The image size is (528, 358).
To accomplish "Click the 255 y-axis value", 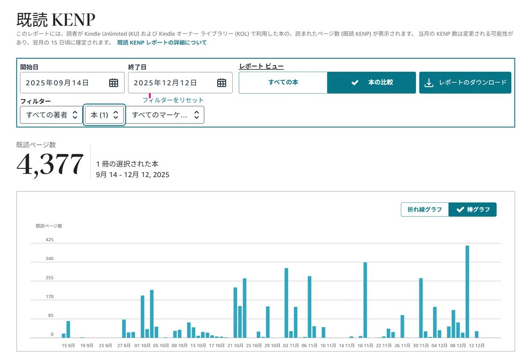I will click(49, 278).
